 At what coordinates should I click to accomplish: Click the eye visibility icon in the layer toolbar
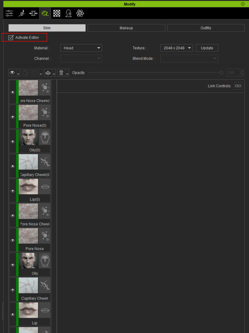click(12, 73)
